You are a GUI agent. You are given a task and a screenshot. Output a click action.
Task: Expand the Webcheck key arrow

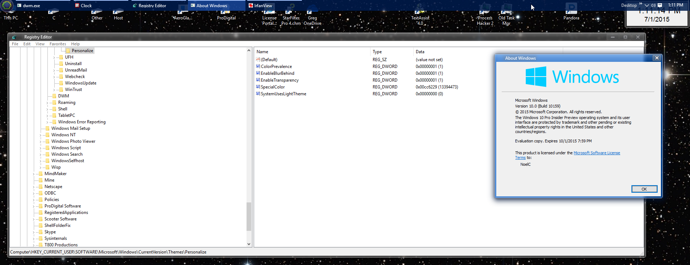(54, 77)
